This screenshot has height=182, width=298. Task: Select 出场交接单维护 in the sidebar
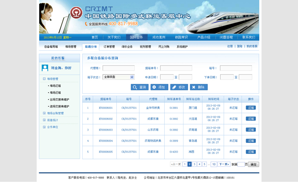coord(59,100)
